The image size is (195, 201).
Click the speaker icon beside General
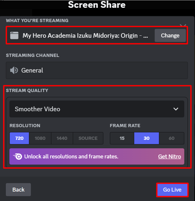click(x=14, y=70)
